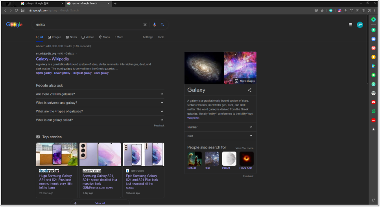Click the teal round extension icon
The image size is (380, 207).
[x=331, y=11]
